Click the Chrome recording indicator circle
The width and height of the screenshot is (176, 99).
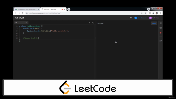[x=148, y=9]
